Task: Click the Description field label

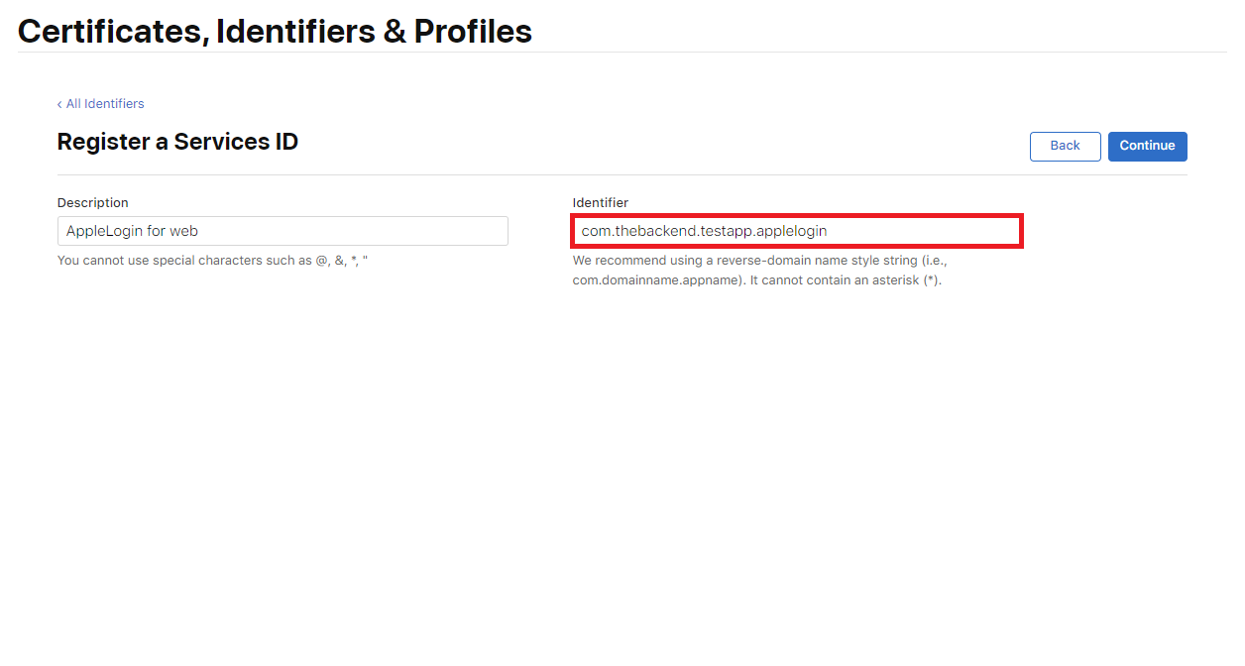Action: coord(93,202)
